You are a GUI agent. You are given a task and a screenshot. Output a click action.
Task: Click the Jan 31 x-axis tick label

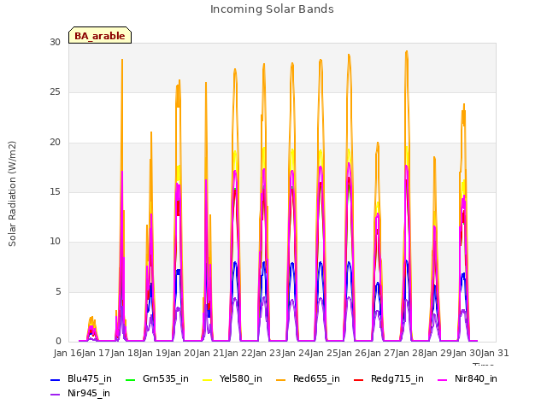pyautogui.click(x=495, y=353)
